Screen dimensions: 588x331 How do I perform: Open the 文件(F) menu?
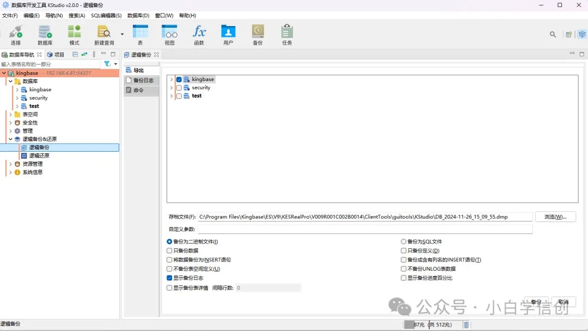(x=10, y=15)
